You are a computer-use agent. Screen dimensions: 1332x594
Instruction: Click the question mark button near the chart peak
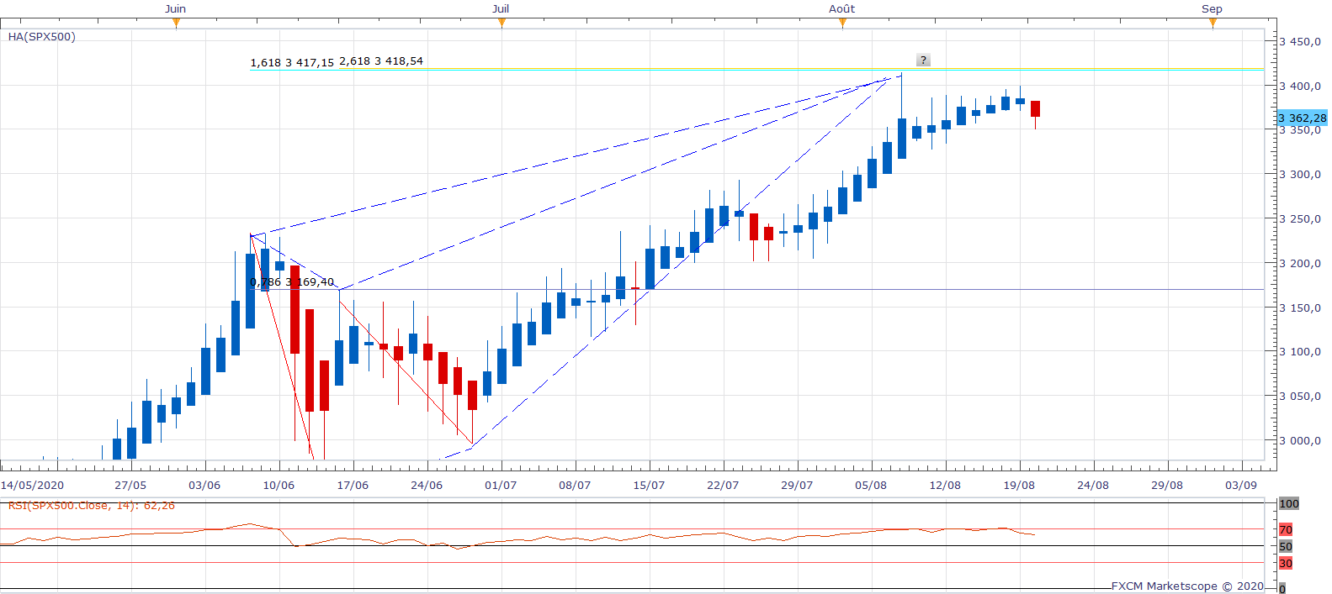coord(923,60)
